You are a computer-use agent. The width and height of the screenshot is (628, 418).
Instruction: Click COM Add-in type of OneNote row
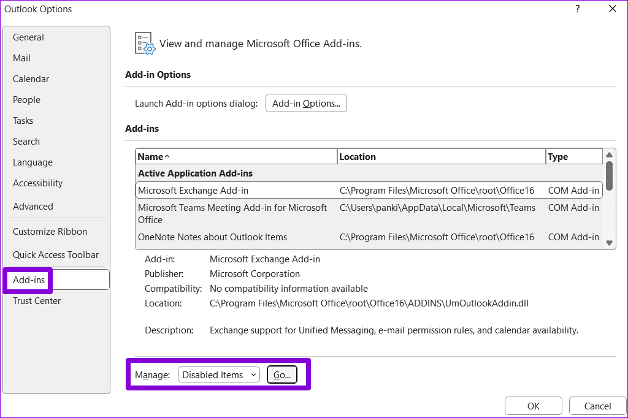point(573,237)
